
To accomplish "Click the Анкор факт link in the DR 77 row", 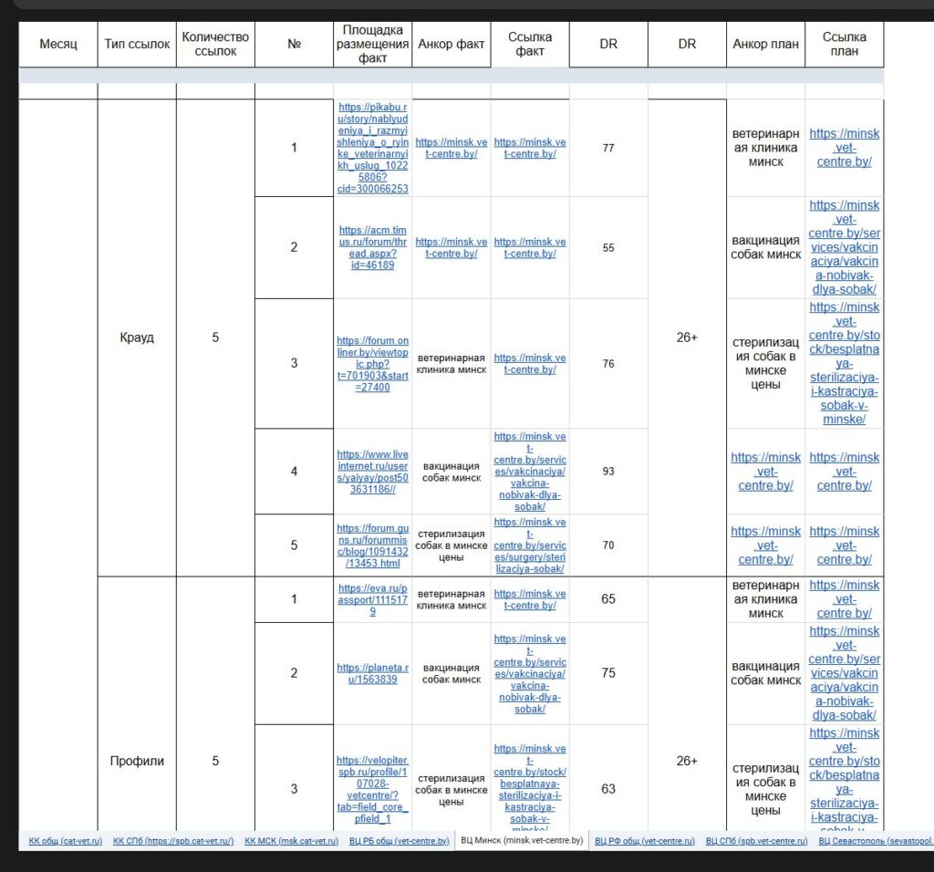I will pyautogui.click(x=451, y=148).
